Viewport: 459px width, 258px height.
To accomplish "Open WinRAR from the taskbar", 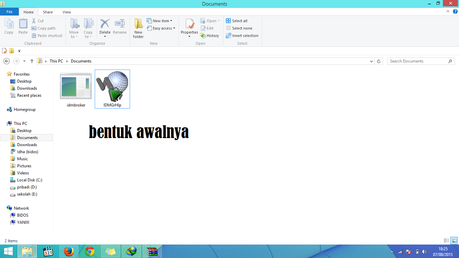I will [x=152, y=251].
